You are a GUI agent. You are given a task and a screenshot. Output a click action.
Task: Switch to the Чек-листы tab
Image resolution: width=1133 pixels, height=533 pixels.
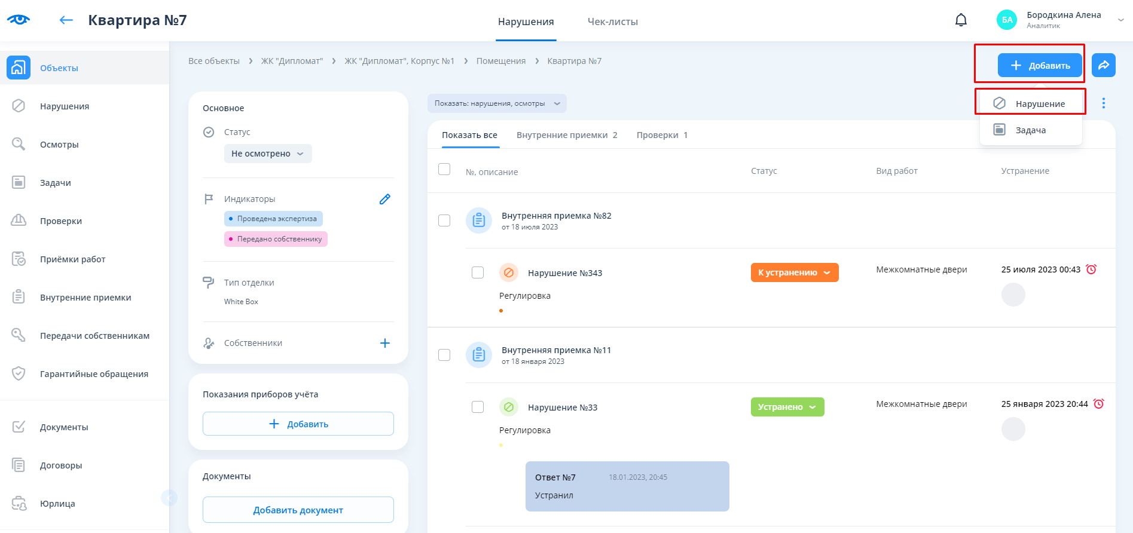(612, 22)
